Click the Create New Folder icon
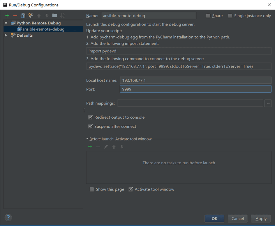Image resolution: width=275 pixels, height=226 pixels. 54,16
